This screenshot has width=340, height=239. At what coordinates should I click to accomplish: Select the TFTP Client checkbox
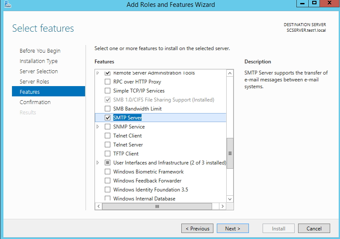107,154
